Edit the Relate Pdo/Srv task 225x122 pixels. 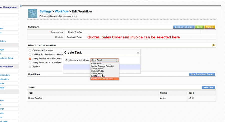(x=190, y=98)
